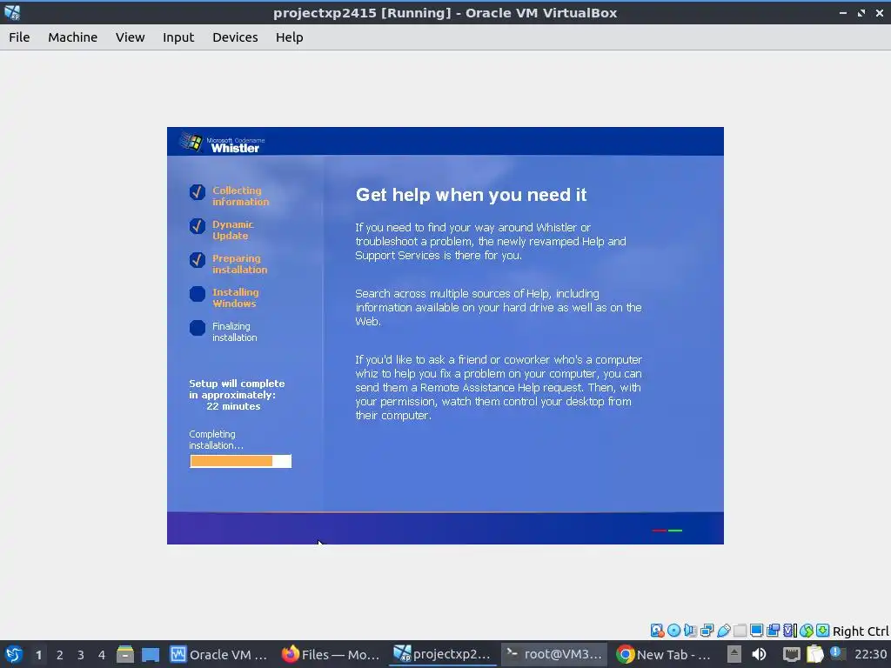The width and height of the screenshot is (891, 668).
Task: Open the File menu
Action: (x=19, y=37)
